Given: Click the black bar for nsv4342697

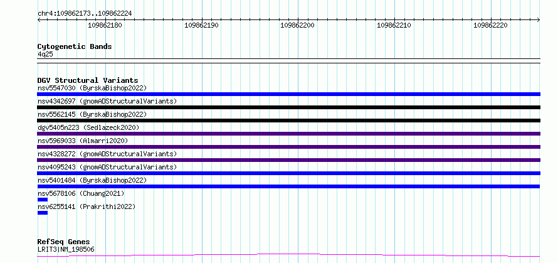Looking at the screenshot, I should pyautogui.click(x=288, y=107).
